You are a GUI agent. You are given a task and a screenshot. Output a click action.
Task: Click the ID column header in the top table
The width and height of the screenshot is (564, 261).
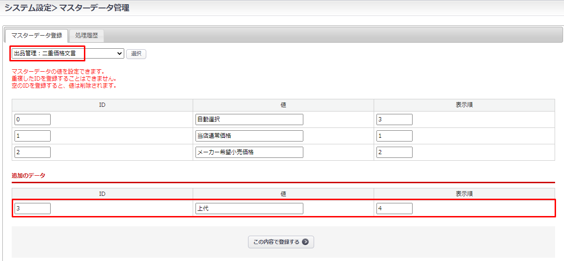coord(102,105)
